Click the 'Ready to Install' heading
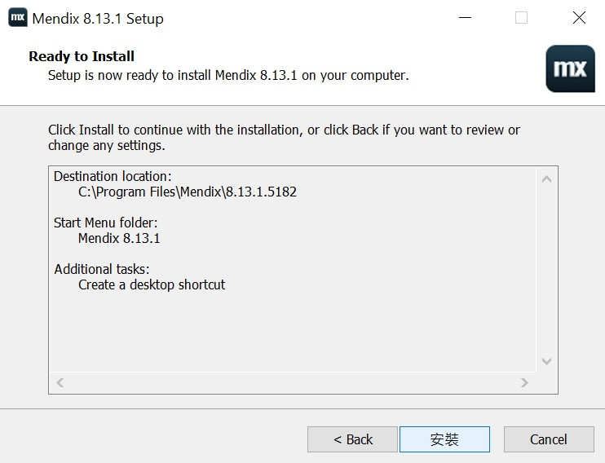This screenshot has height=463, width=605. point(82,56)
